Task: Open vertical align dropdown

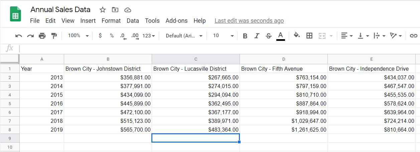Action: (x=363, y=36)
